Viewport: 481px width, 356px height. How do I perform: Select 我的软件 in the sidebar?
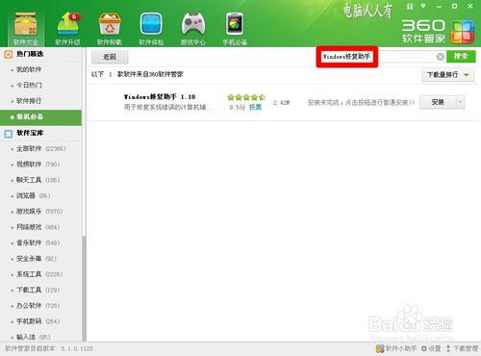coord(29,69)
